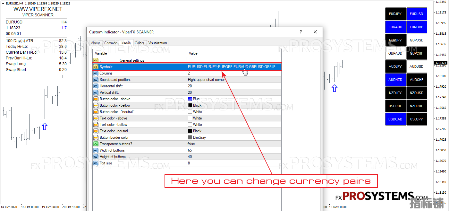Click the Columns row integer icon

click(x=96, y=73)
